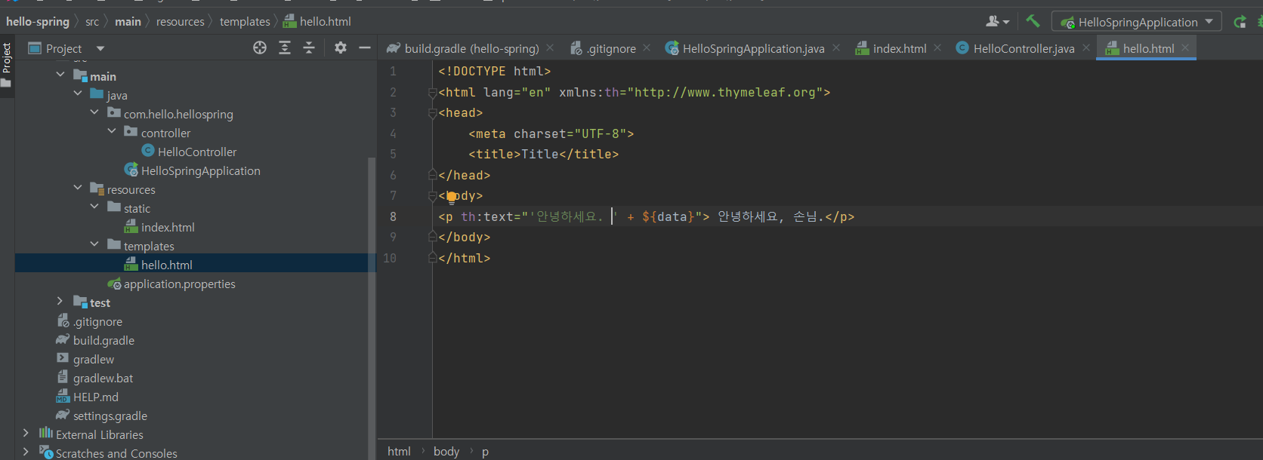
Task: Toggle the Project tool window side tab
Action: coord(7,65)
